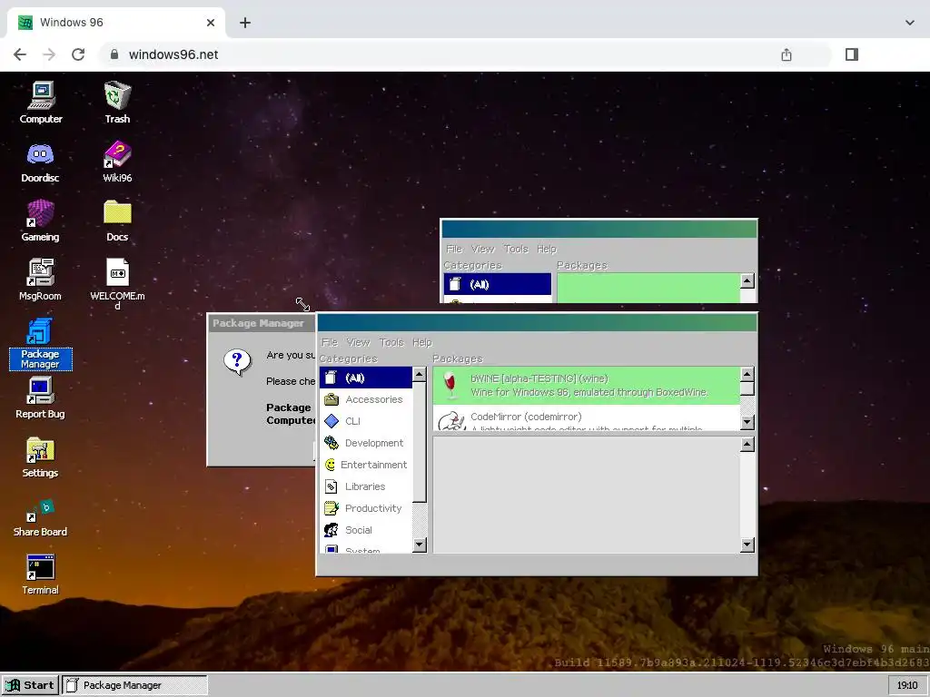Open the Trash desktop icon
This screenshot has width=930, height=697.
117,102
